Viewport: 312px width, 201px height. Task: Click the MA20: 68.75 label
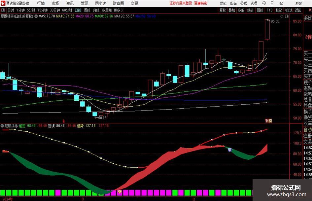click(85, 16)
